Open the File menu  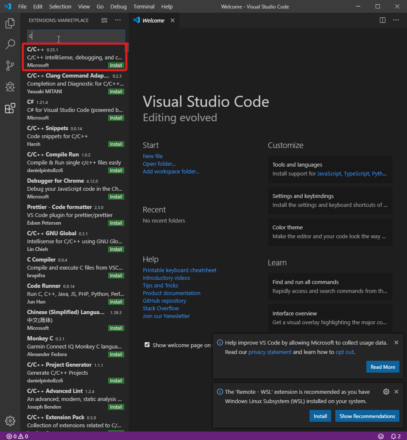[x=22, y=6]
